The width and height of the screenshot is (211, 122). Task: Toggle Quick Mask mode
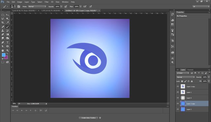pos(3,62)
